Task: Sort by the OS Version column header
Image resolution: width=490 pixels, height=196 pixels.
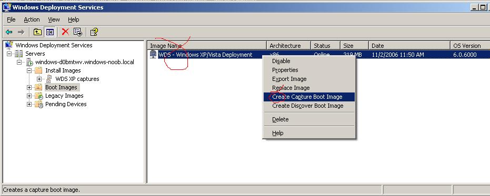Action: [470, 46]
